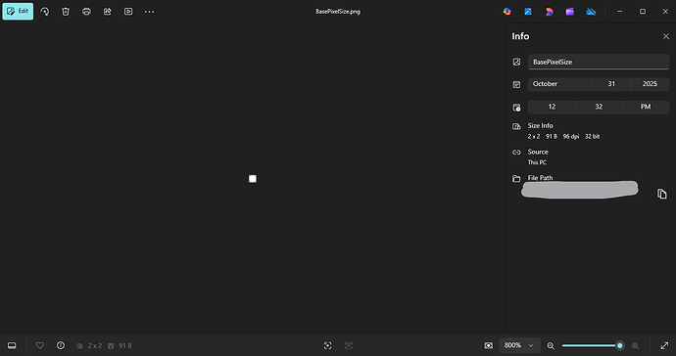Delete the image using the trash icon
The height and width of the screenshot is (356, 676).
[66, 12]
